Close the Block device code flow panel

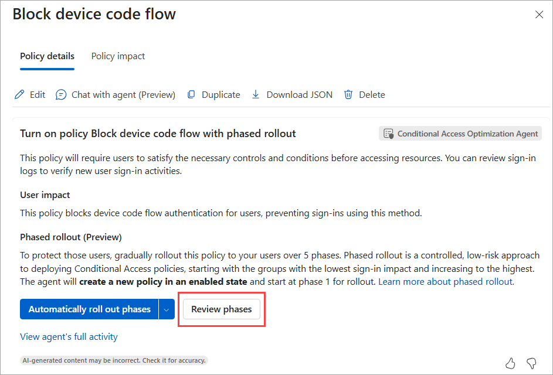click(539, 15)
